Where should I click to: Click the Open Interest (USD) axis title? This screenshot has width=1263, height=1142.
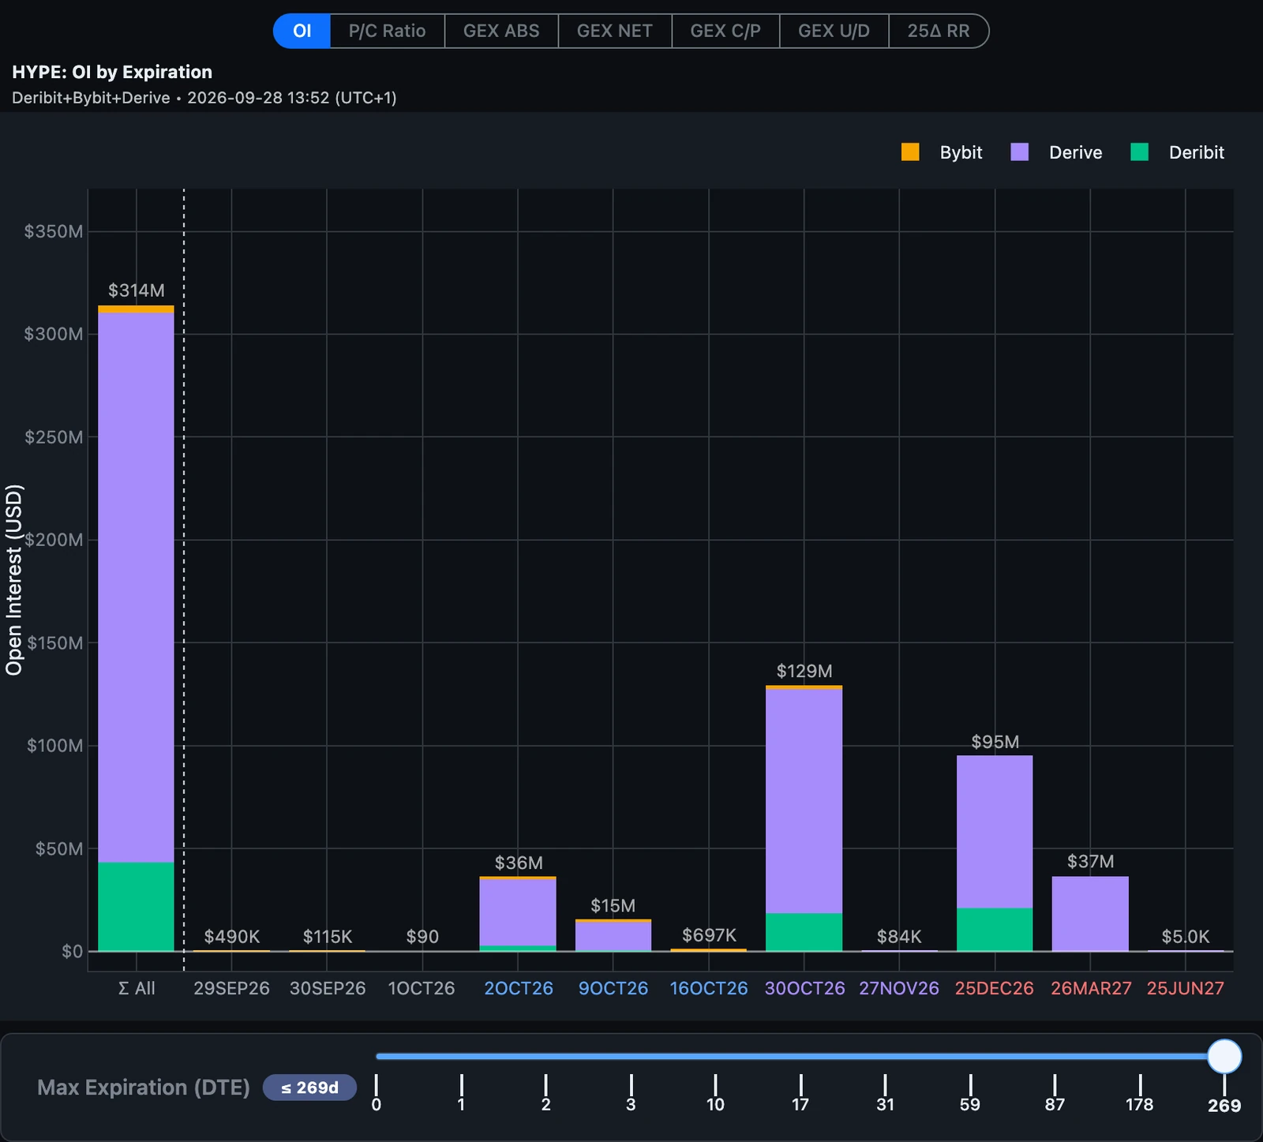pos(14,580)
